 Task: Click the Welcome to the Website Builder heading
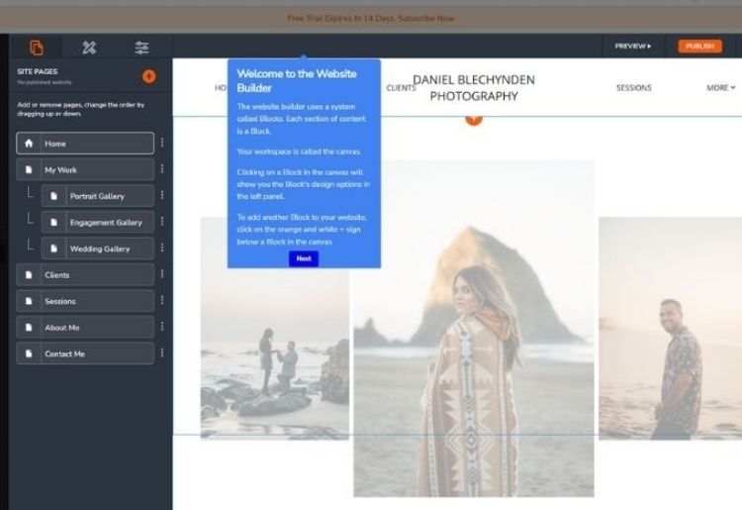[297, 81]
